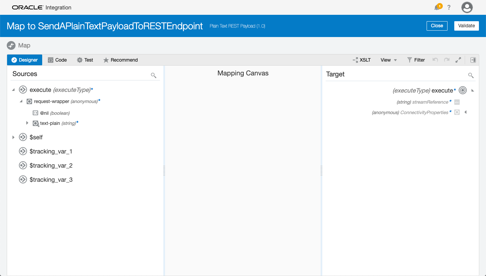Click the $tracking_var_3 icon
Viewport: 486px width, 276px height.
pyautogui.click(x=23, y=180)
